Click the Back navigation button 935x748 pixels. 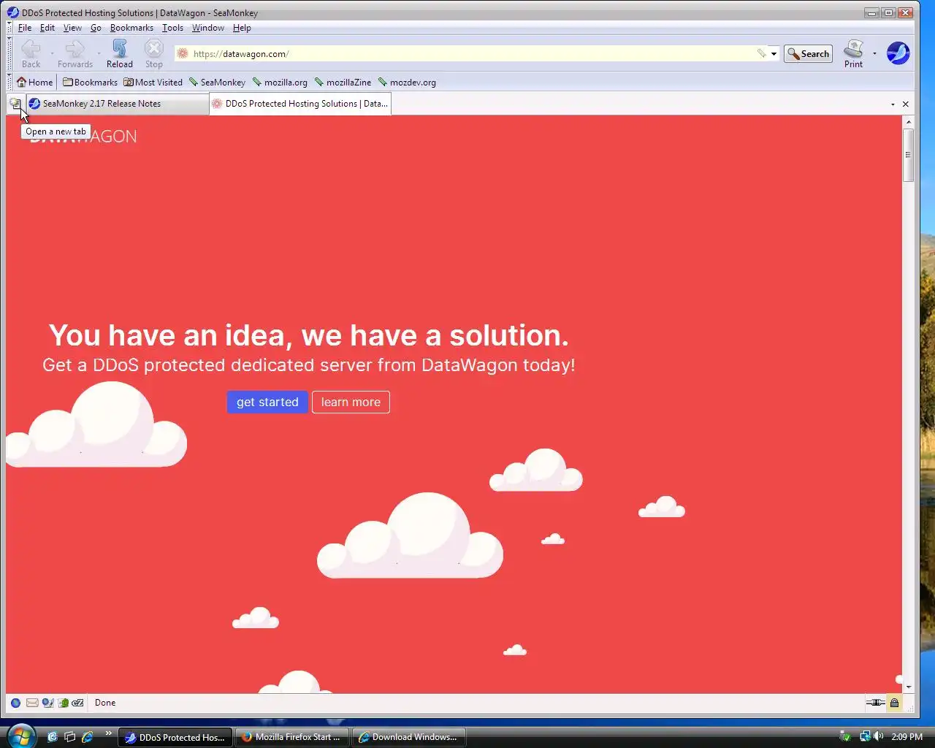(x=31, y=54)
